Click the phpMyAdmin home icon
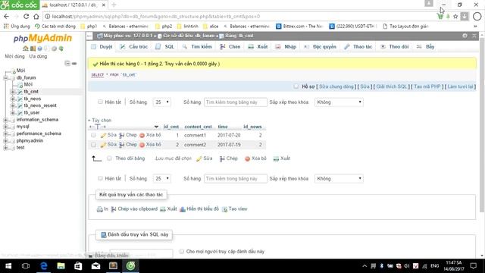The height and width of the screenshot is (273, 485). coord(25,49)
